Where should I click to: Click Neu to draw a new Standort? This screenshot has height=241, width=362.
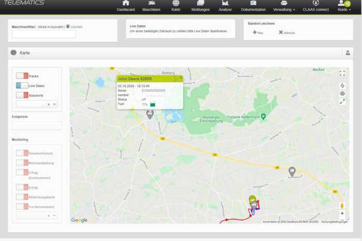click(x=258, y=33)
